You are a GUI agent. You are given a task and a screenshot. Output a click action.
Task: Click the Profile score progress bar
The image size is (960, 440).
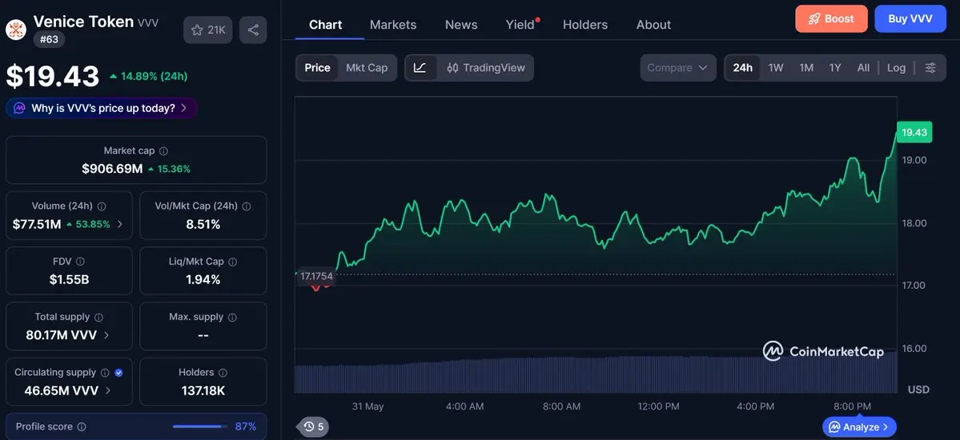pyautogui.click(x=200, y=426)
